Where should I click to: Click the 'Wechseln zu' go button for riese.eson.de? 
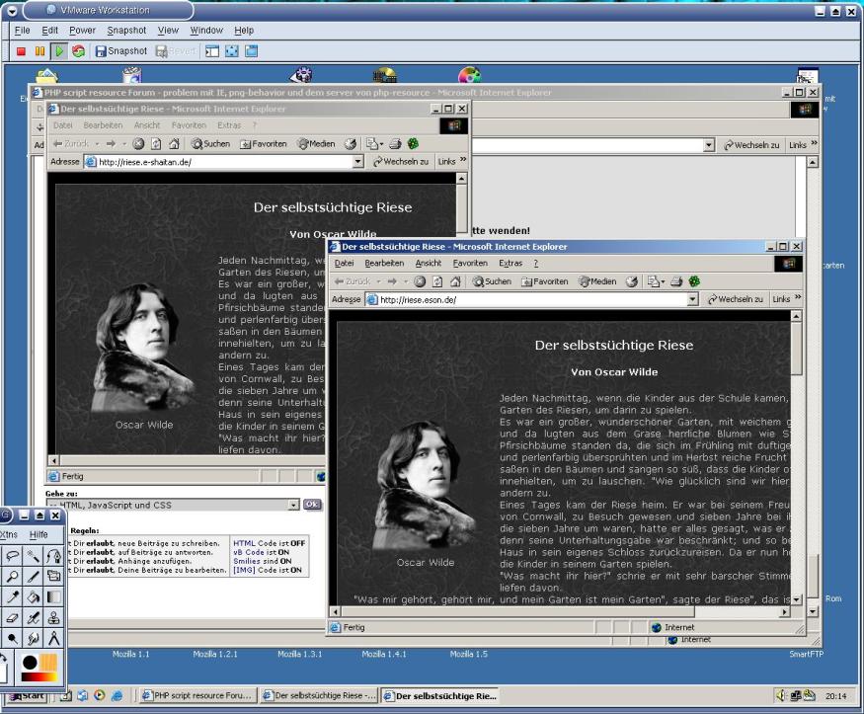(734, 299)
